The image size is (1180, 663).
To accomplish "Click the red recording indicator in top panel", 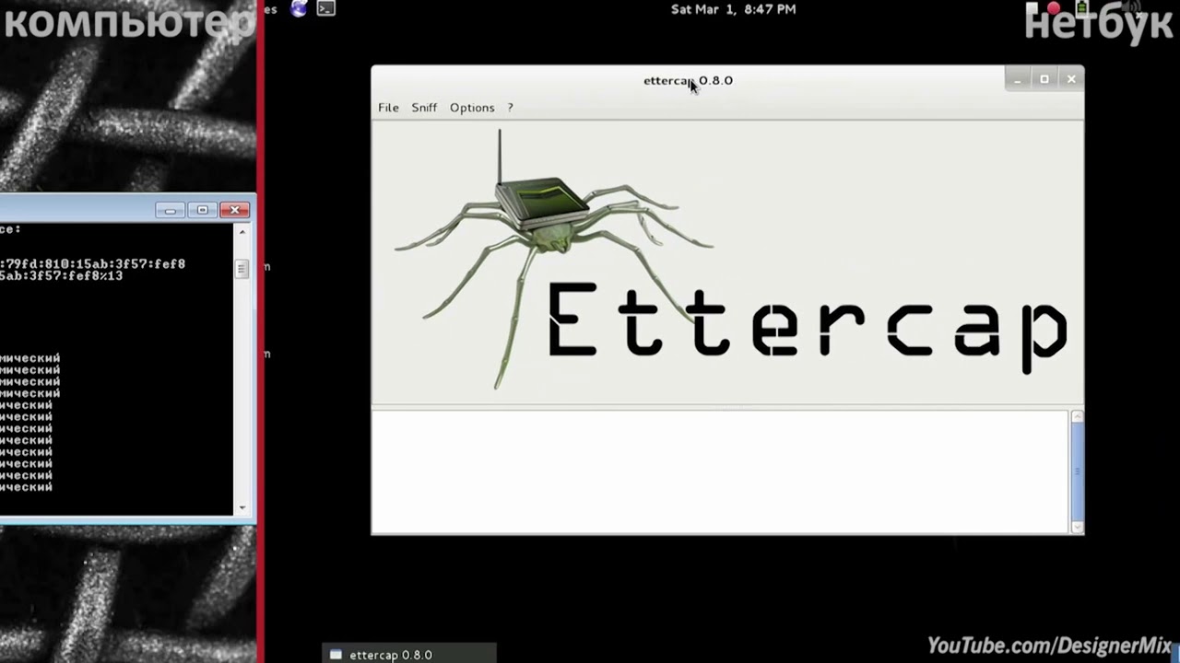I will click(1054, 9).
